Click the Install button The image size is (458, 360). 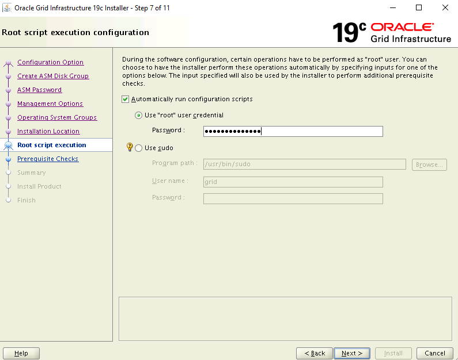tap(393, 353)
